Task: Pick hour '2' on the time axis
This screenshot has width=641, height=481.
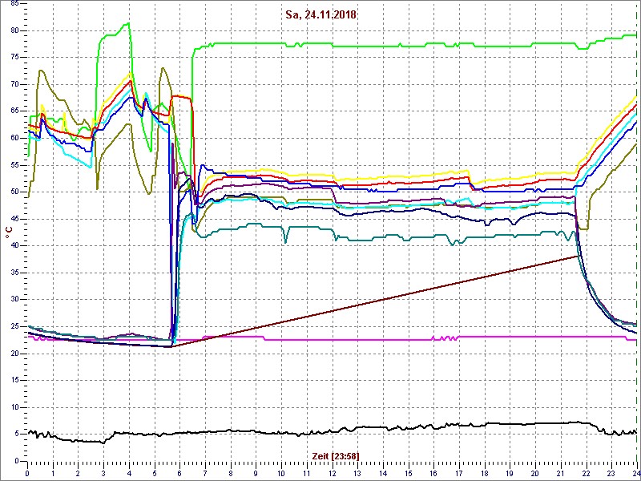Action: coord(78,473)
